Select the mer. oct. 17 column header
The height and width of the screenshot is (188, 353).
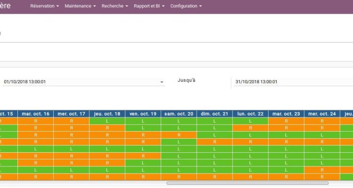72,114
